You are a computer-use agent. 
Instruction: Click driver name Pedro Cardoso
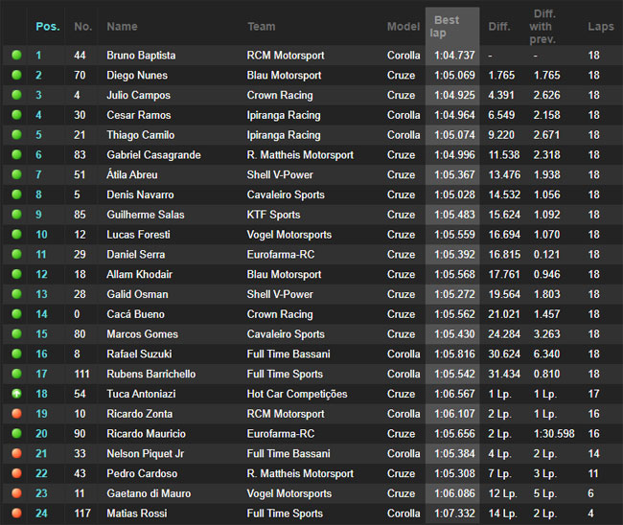click(x=142, y=474)
